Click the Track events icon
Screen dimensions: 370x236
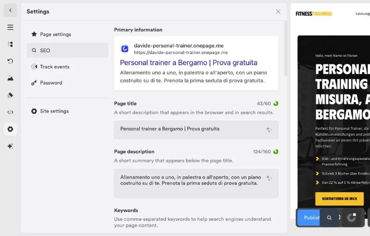tap(34, 67)
